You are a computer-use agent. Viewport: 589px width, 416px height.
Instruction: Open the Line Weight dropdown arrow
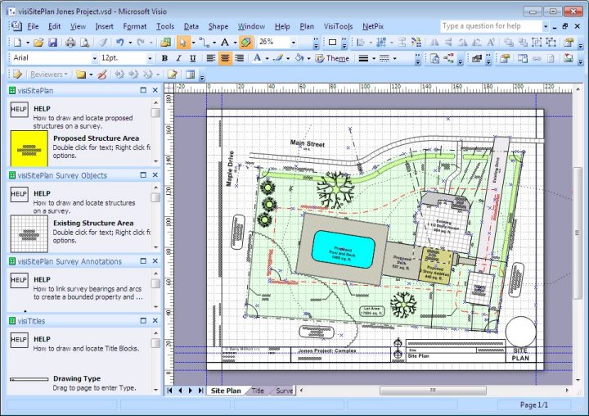click(x=373, y=59)
